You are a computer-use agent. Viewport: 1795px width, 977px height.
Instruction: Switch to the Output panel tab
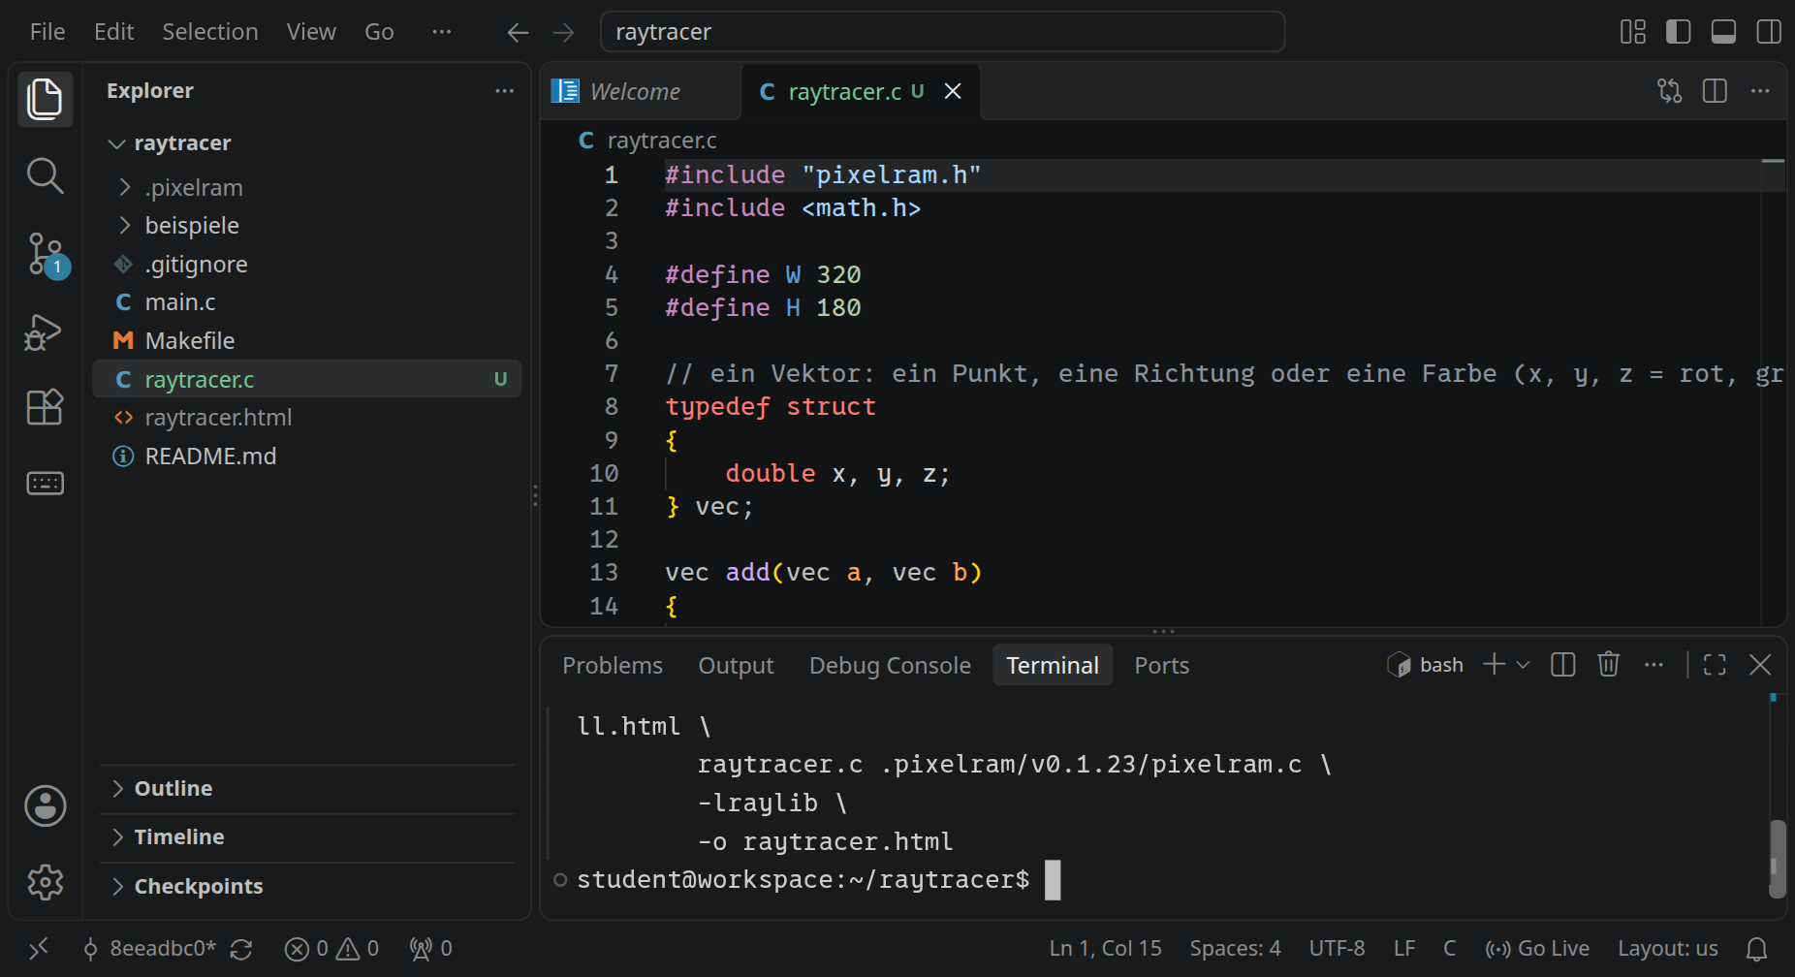(736, 665)
